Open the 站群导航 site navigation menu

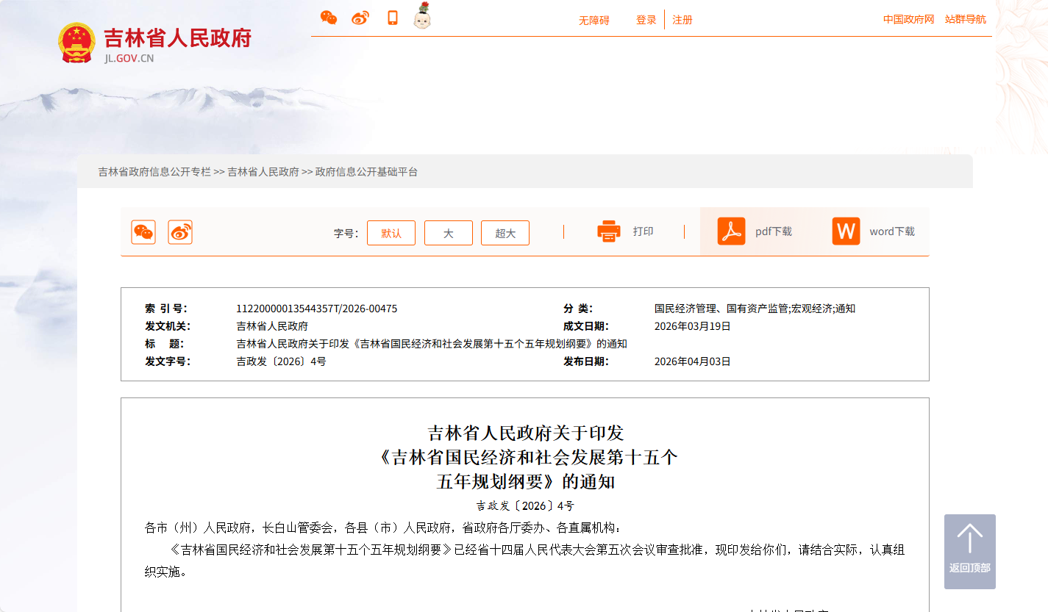point(966,20)
